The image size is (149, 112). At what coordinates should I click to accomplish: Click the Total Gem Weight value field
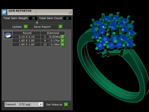coord(33,18)
